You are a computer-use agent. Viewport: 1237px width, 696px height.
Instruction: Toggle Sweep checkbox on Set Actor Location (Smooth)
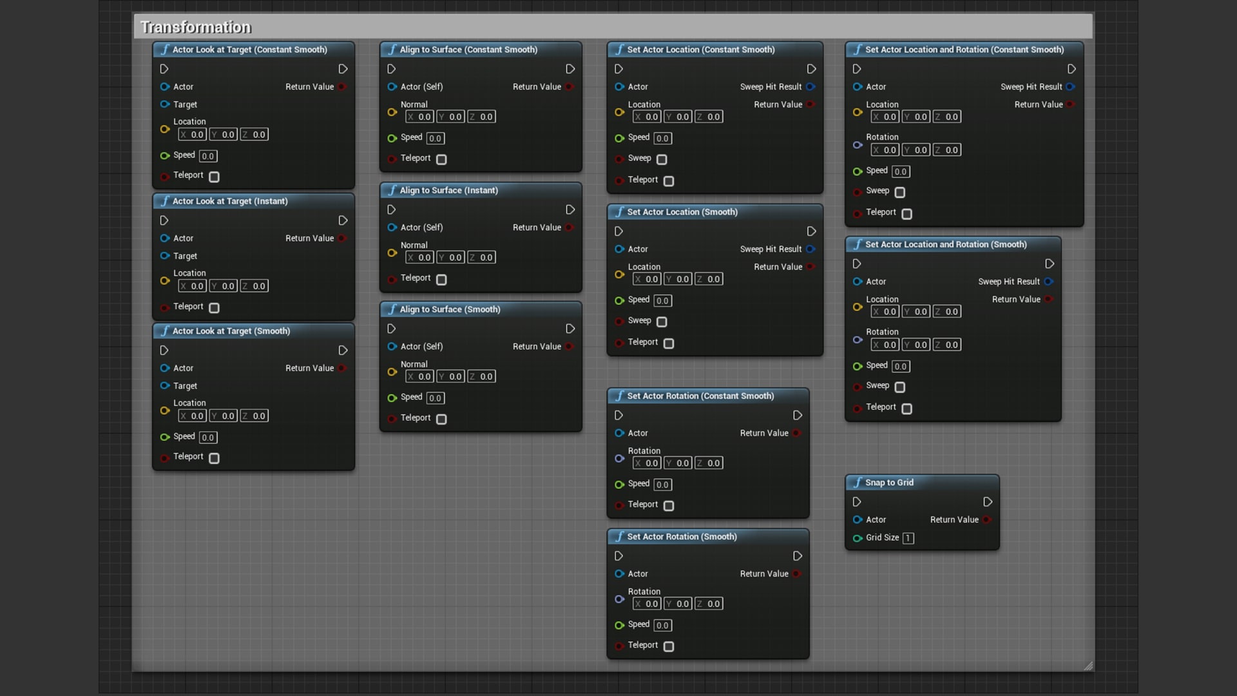coord(662,322)
